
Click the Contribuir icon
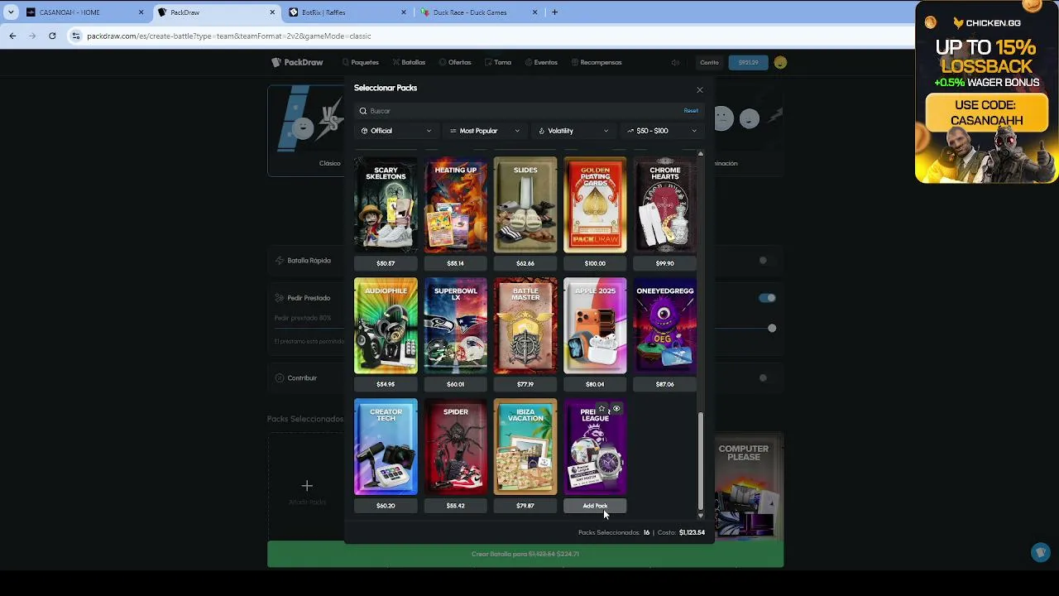(280, 377)
